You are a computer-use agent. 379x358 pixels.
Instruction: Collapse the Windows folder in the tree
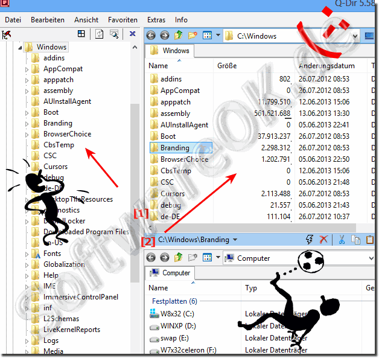point(20,48)
